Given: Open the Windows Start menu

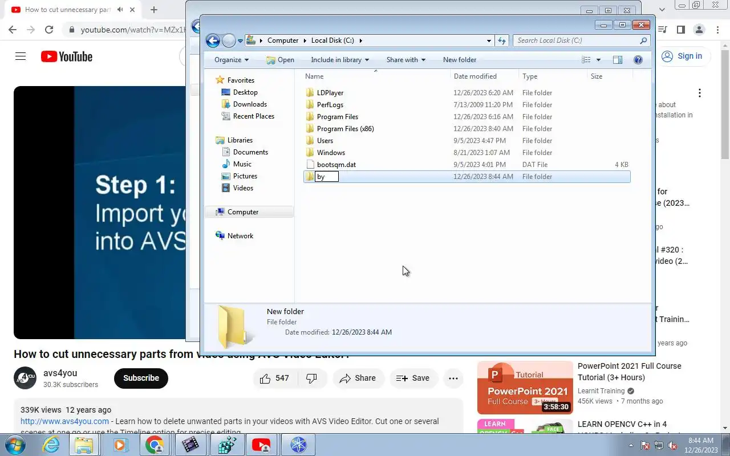Looking at the screenshot, I should (x=15, y=445).
